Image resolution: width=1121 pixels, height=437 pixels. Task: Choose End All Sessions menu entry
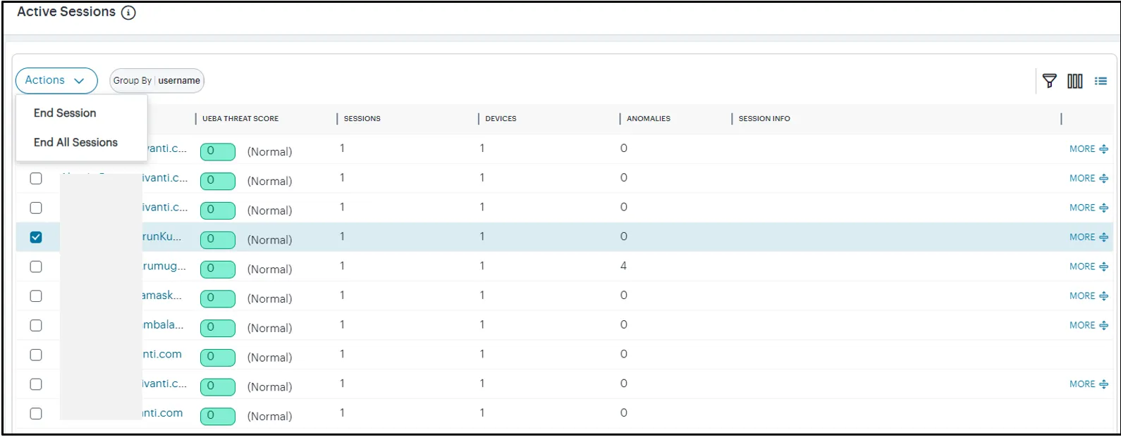(x=75, y=142)
